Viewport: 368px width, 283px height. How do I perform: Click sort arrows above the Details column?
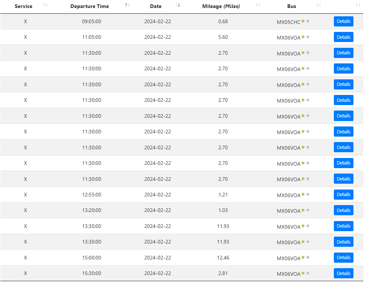358,5
